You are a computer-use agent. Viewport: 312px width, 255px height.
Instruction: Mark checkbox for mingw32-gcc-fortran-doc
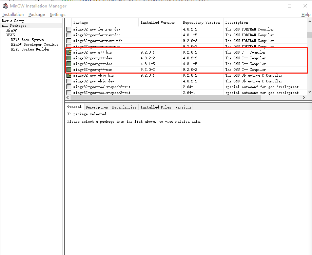[x=69, y=35]
